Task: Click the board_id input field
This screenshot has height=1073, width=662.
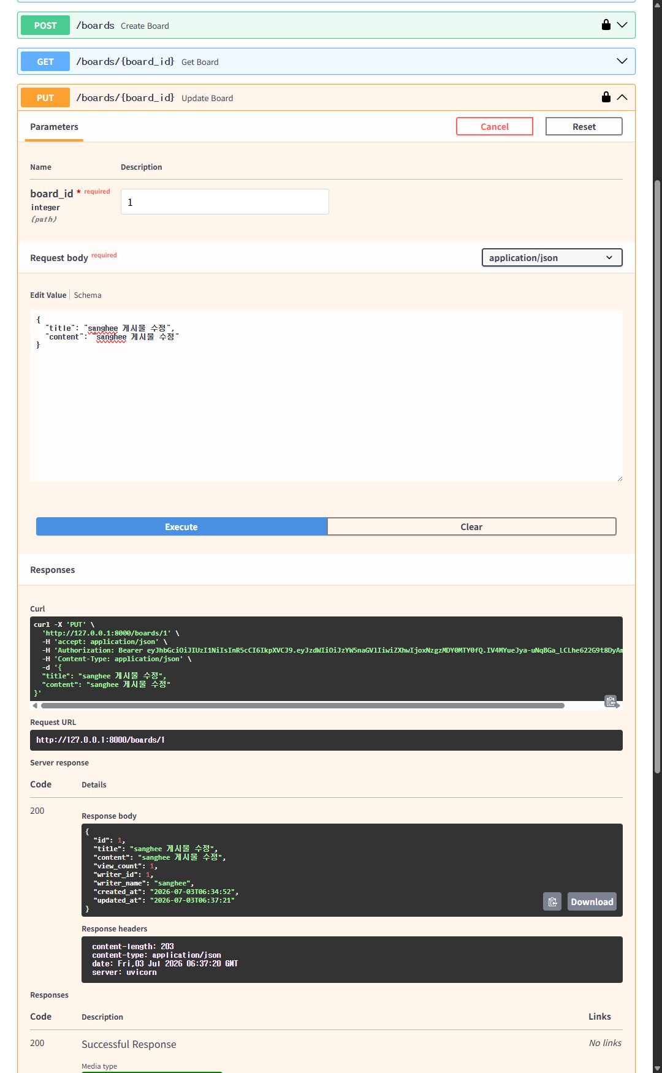Action: pyautogui.click(x=225, y=202)
